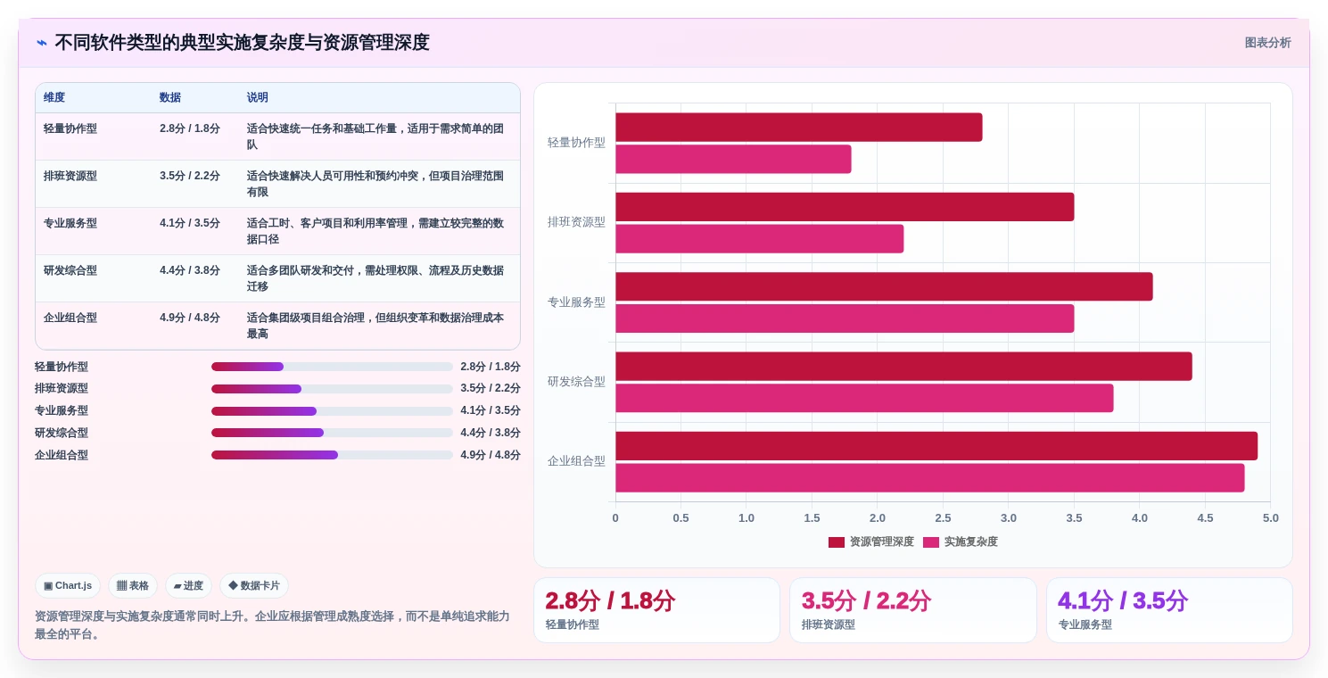Viewport: 1328px width, 678px height.
Task: Click 排班资源型 dark red chart bar
Action: coord(845,207)
